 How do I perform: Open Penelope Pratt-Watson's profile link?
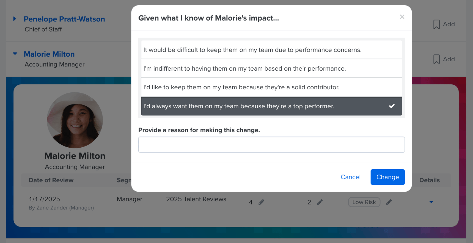(x=64, y=19)
